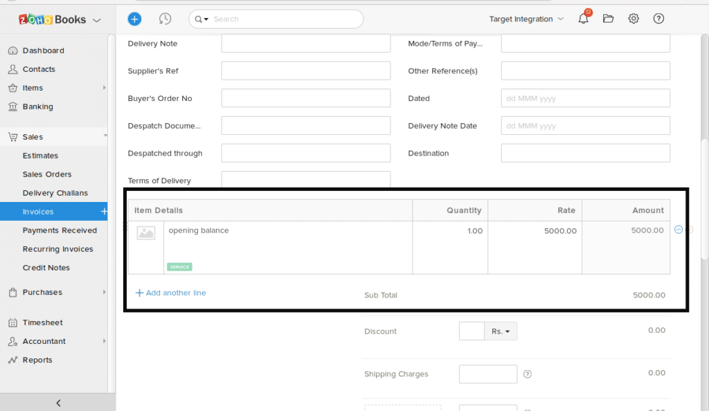Click the Items basket icon
Viewport: 709px width, 411px height.
(x=12, y=88)
